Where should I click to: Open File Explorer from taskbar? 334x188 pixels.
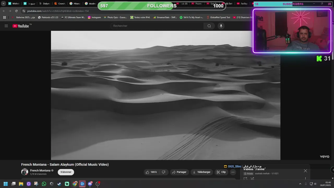tap(21, 184)
